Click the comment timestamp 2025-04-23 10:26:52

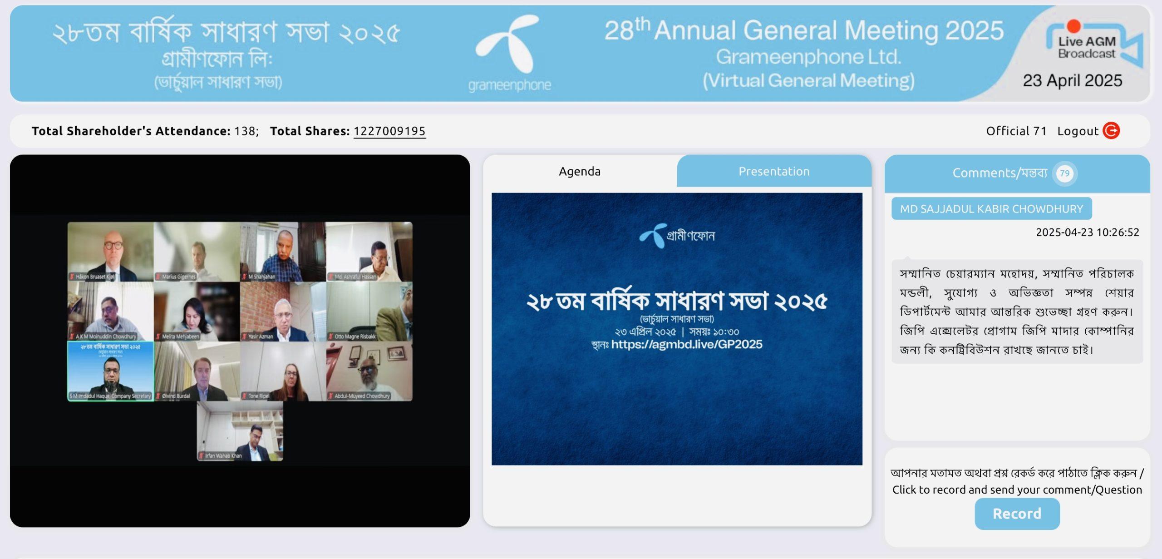tap(1087, 233)
